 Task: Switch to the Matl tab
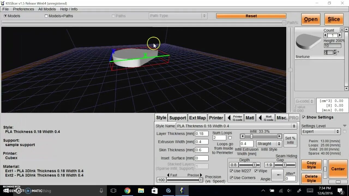(250, 118)
